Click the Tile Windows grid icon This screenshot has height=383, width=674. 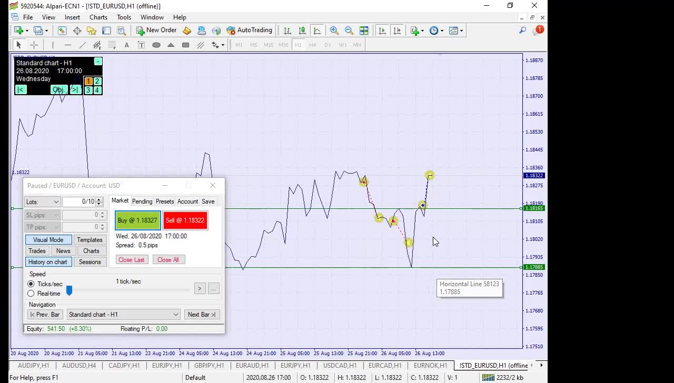click(364, 31)
